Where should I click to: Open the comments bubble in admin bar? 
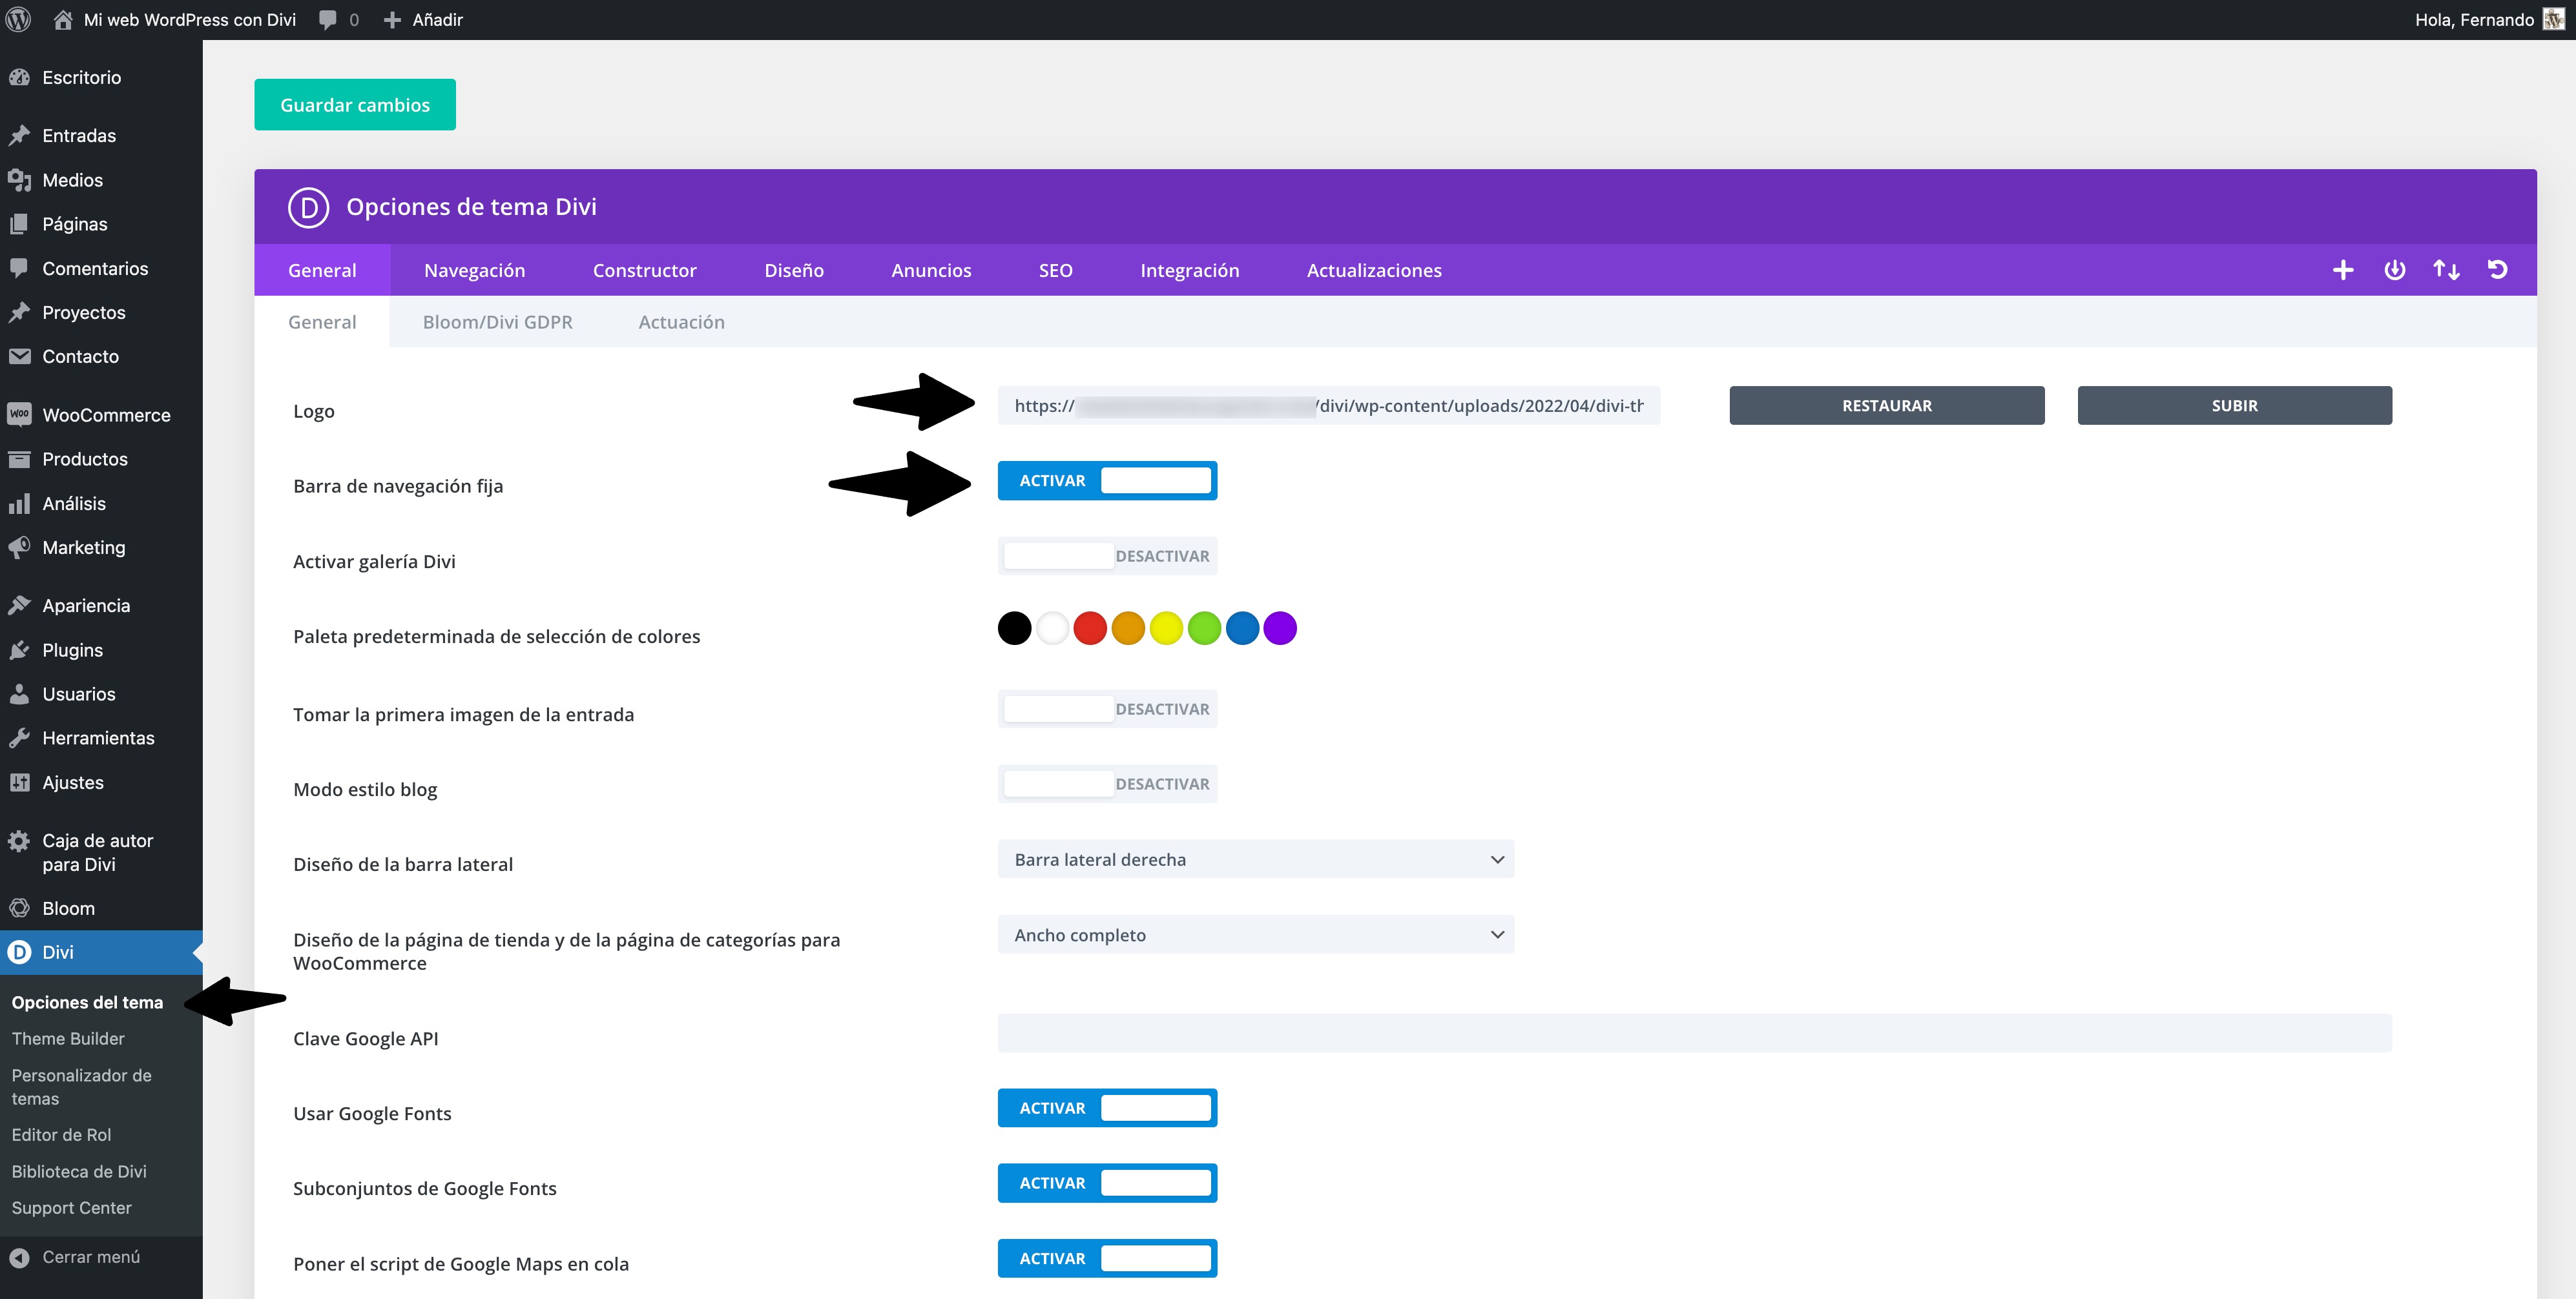click(x=328, y=19)
